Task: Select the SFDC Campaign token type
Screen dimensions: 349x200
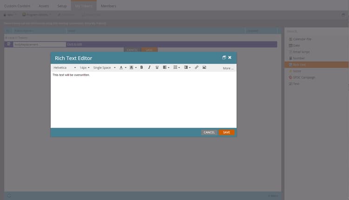Action: coord(304,77)
